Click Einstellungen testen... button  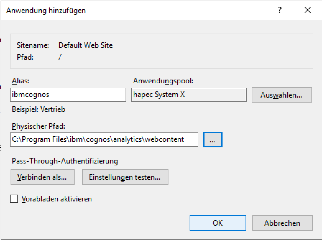tap(125, 177)
